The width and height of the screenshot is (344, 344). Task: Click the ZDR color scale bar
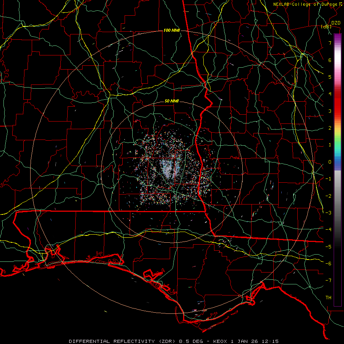click(338, 170)
